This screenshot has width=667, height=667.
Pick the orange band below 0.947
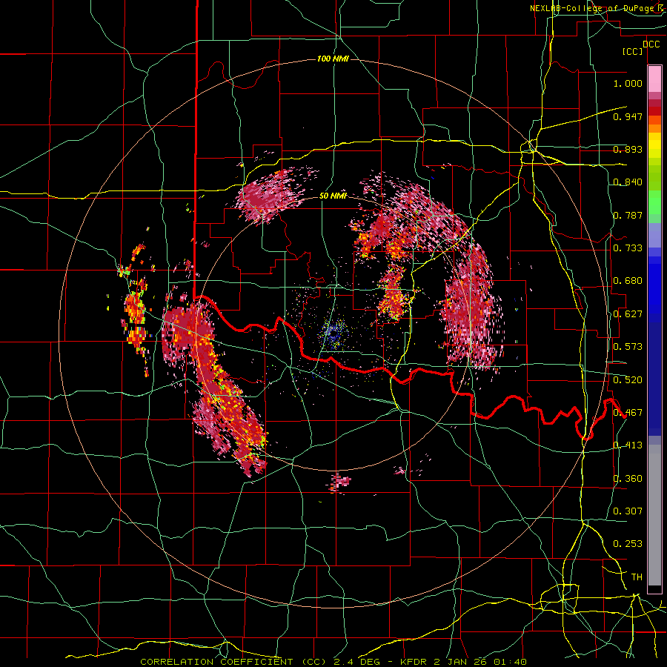click(654, 128)
